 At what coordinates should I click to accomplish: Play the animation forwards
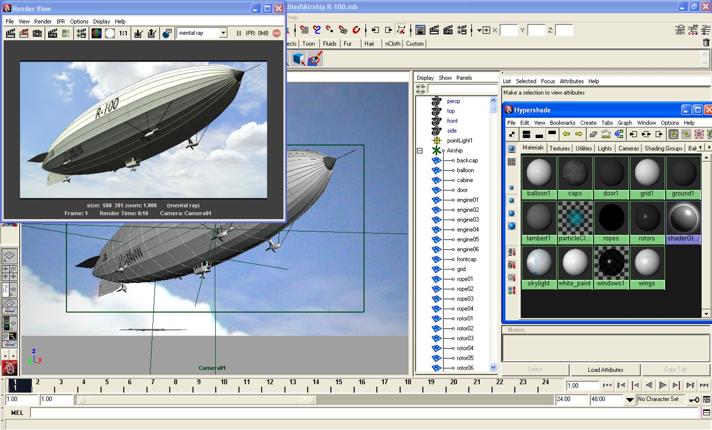(x=663, y=385)
